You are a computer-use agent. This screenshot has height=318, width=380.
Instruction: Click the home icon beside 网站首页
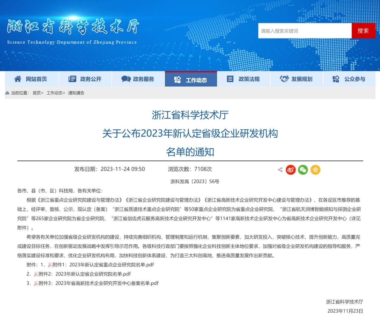coord(18,79)
